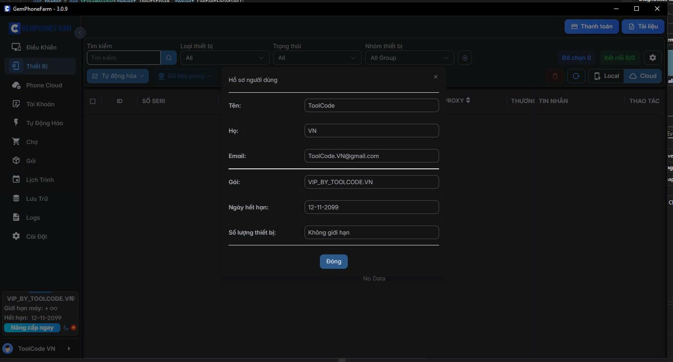Click the Tên field showing ToolCode
Viewport: 673px width, 362px height.
tap(372, 105)
